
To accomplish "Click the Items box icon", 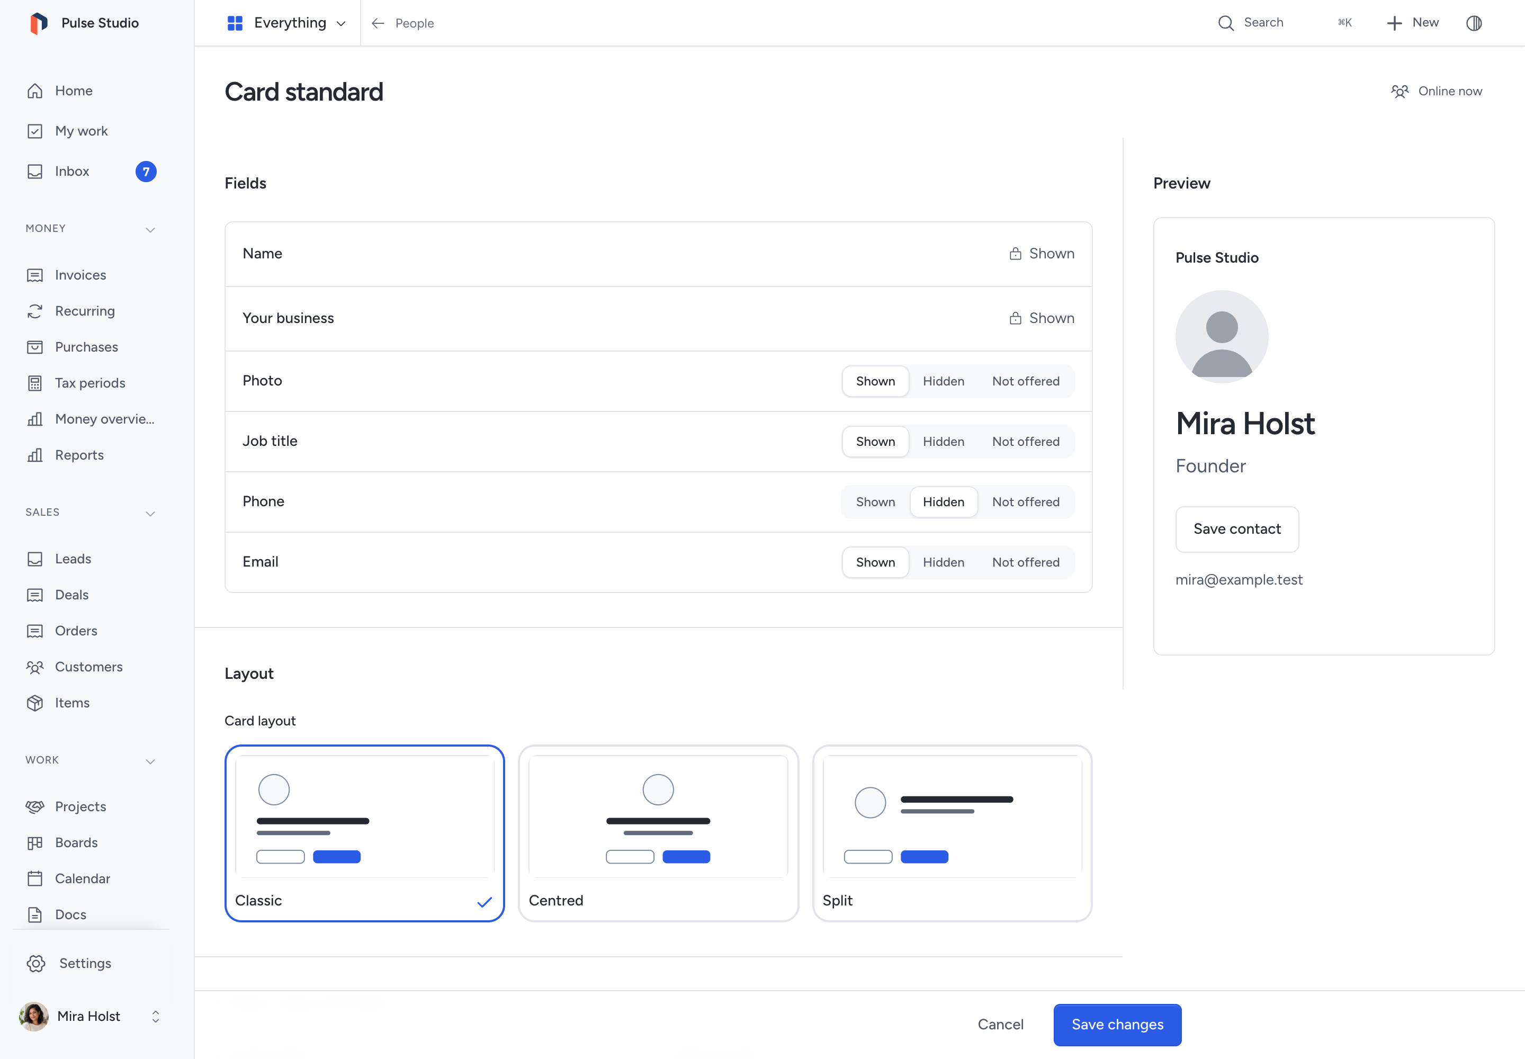I will point(35,703).
